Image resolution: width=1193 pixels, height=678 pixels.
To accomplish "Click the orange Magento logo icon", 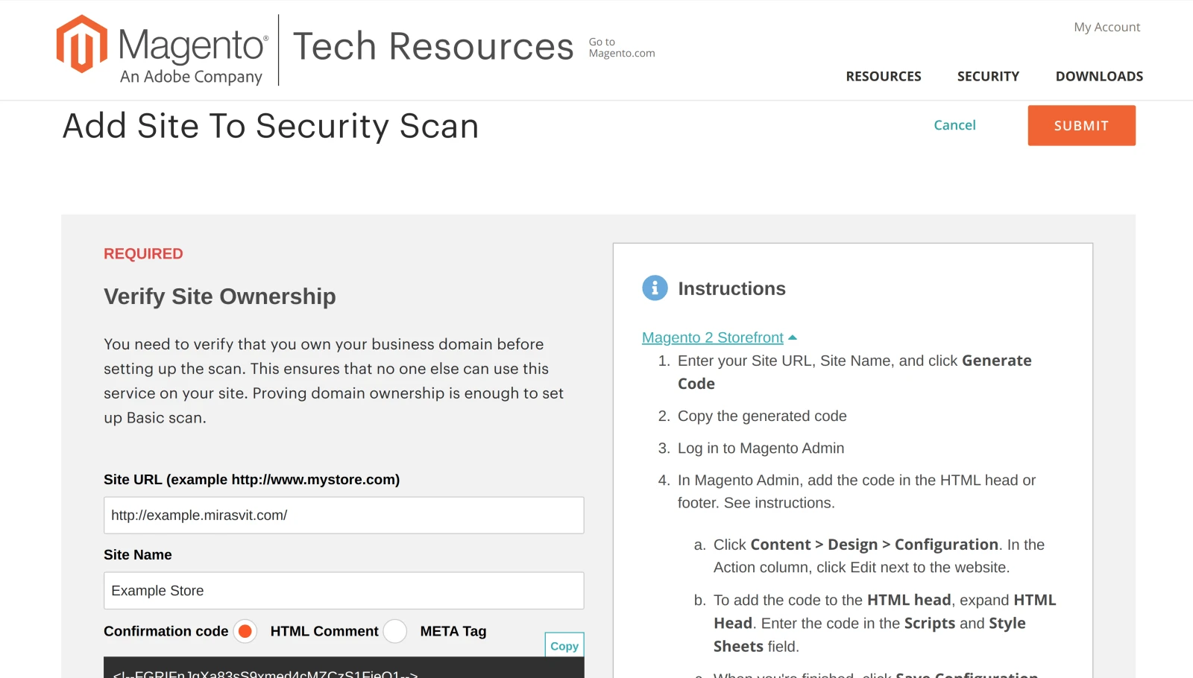I will click(82, 44).
